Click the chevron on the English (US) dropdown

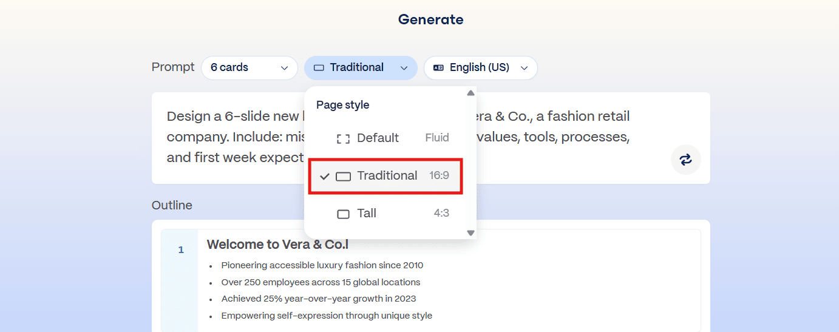coord(525,68)
